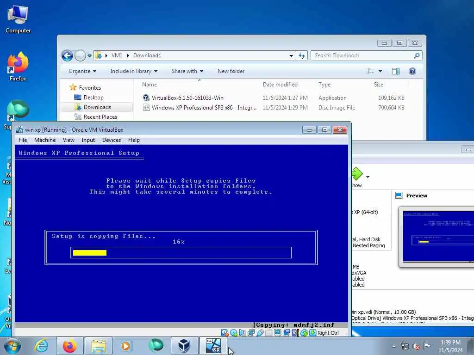Open Explorer help question-mark button
The width and height of the screenshot is (474, 355).
412,71
